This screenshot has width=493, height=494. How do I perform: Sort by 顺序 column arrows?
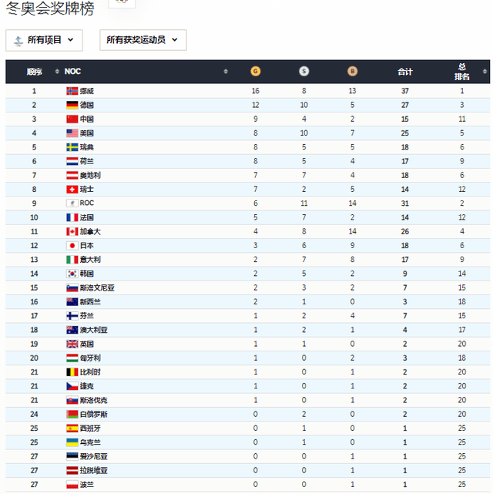click(57, 72)
